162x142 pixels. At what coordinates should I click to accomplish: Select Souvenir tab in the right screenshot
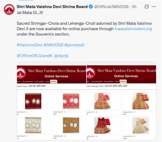click(123, 81)
